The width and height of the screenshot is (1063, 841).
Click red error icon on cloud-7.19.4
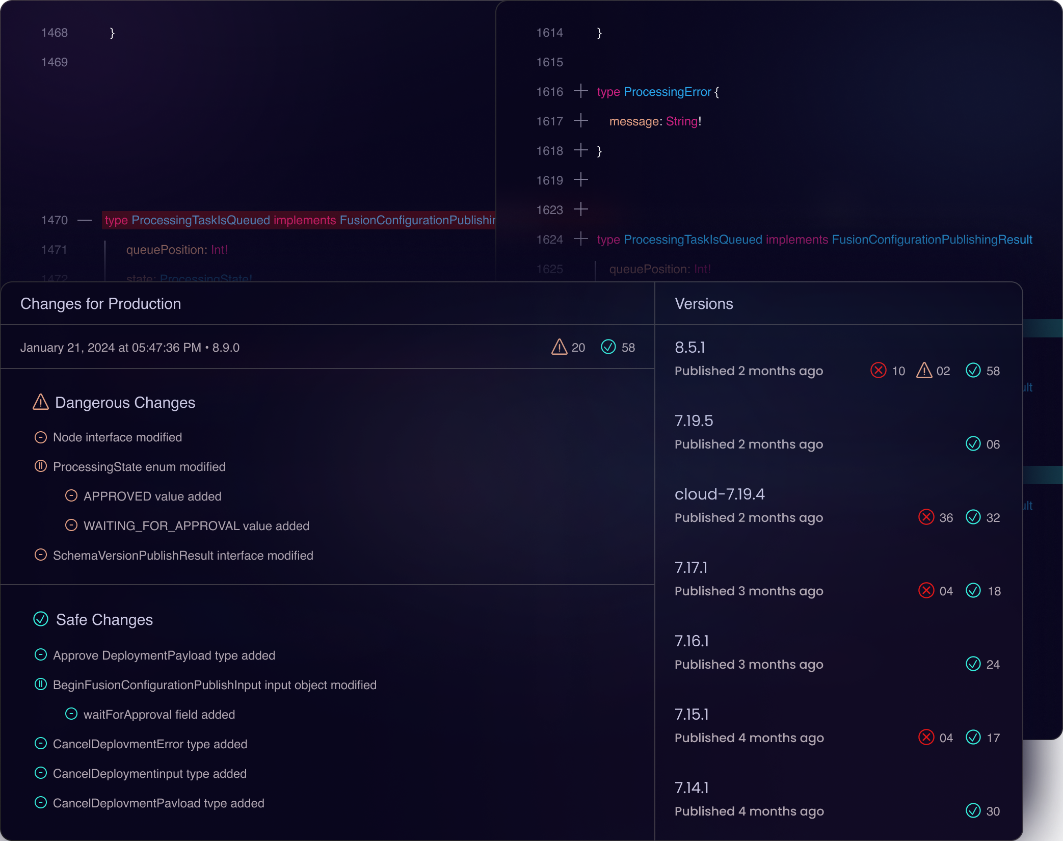[x=926, y=517]
